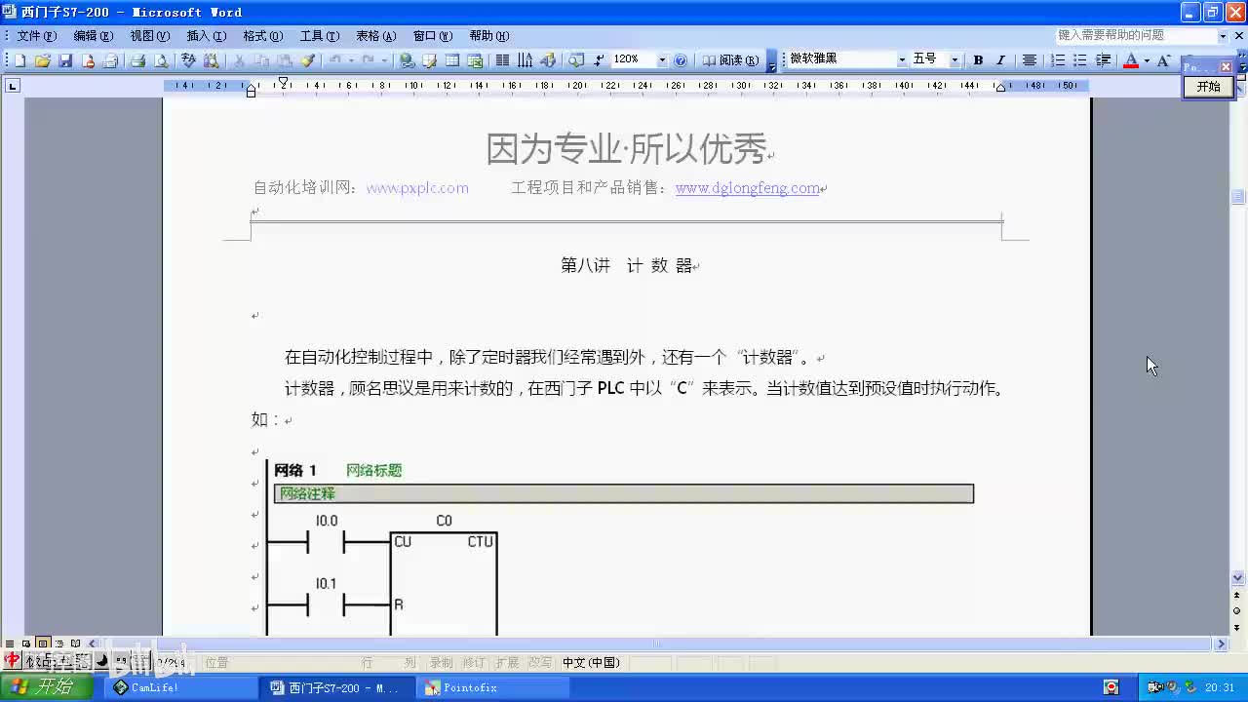1248x702 pixels.
Task: Click select browse object button
Action: point(1238,610)
